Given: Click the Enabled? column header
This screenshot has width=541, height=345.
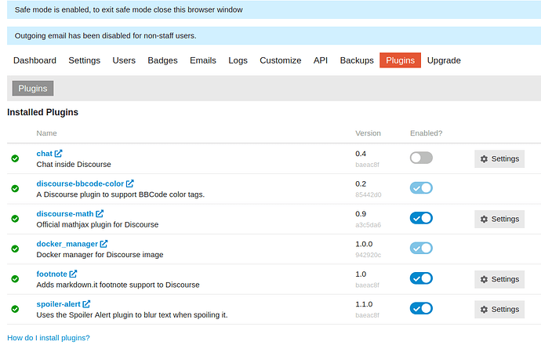Looking at the screenshot, I should pos(426,133).
